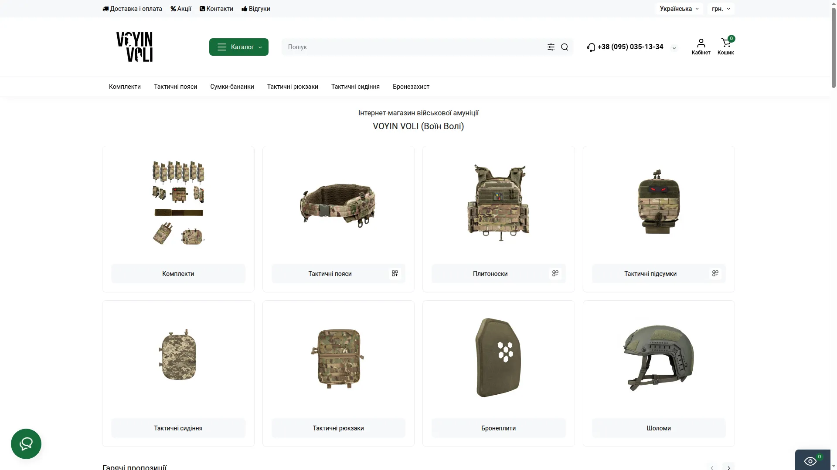Next slide arrow in Гарячі пропозиції

(x=728, y=467)
